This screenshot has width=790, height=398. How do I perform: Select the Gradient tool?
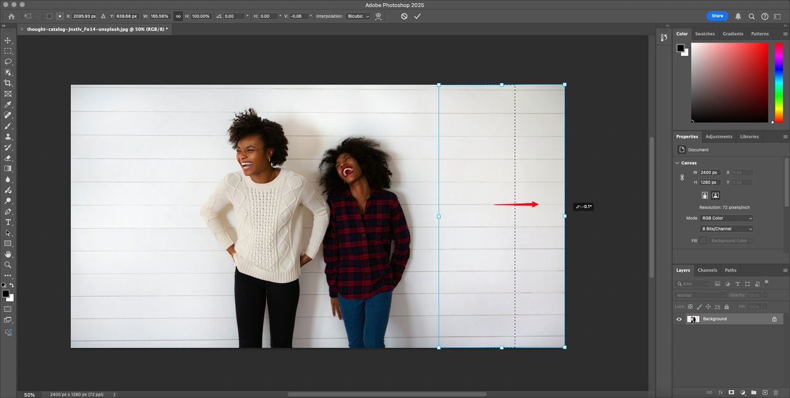tap(8, 168)
